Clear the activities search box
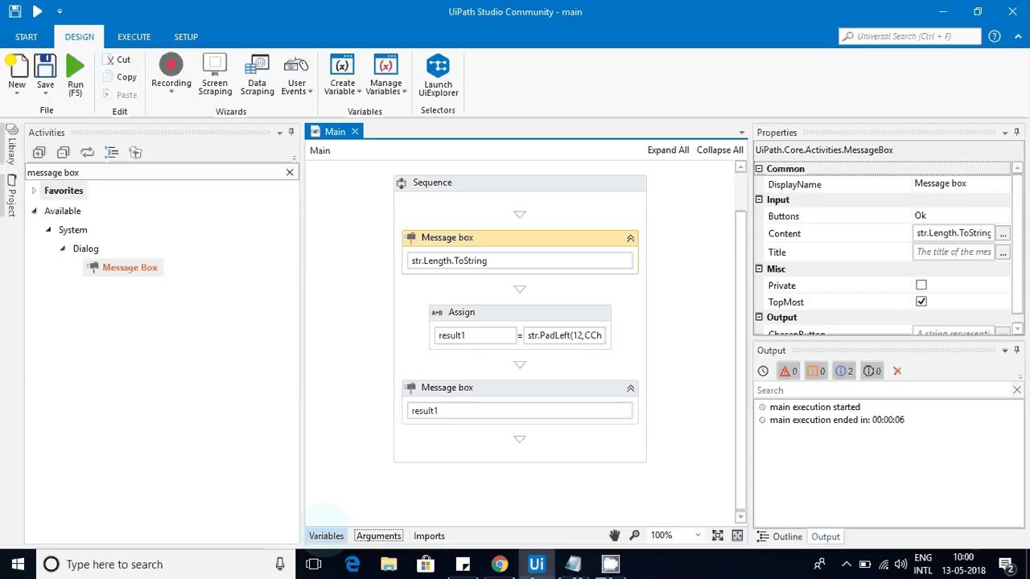Screen dimensions: 1030x579 pos(290,172)
